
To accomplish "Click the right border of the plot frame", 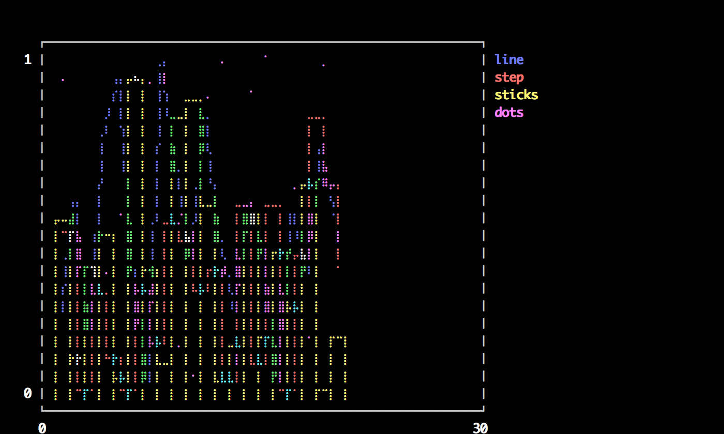I will pyautogui.click(x=484, y=226).
